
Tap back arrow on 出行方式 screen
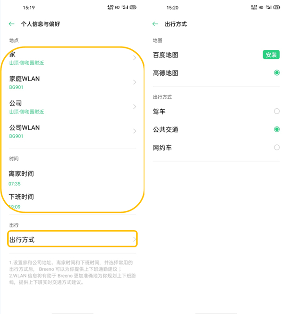click(x=155, y=23)
